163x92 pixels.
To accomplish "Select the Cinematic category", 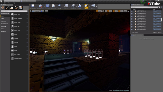I will [x=3, y=21].
